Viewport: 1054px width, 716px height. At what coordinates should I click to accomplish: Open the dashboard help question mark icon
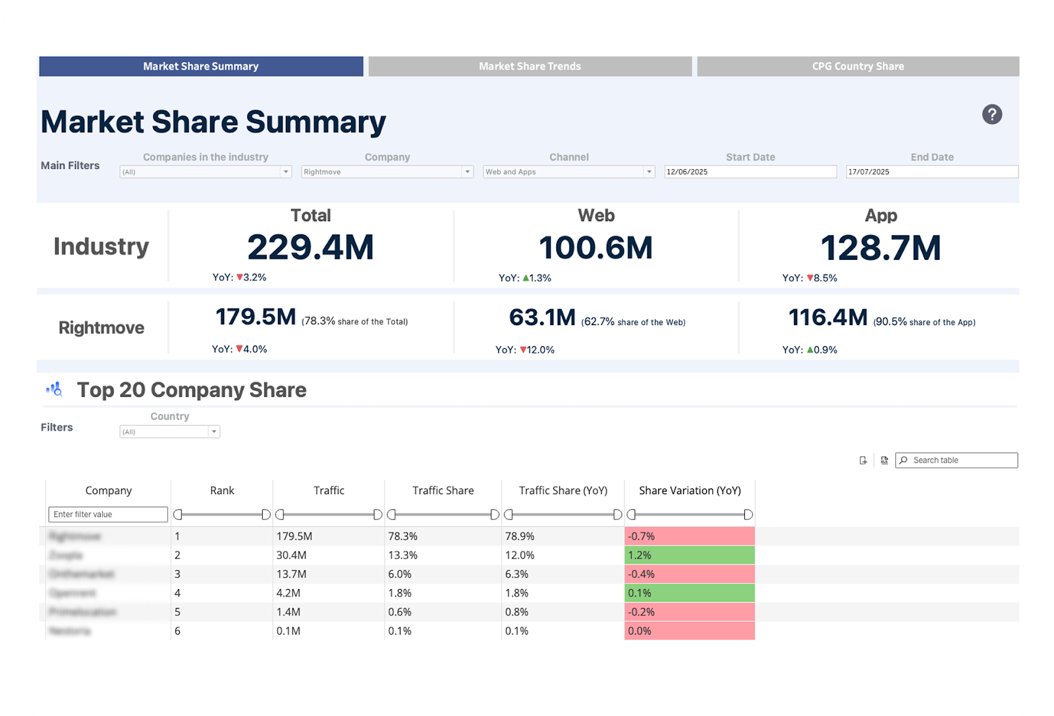[x=991, y=115]
